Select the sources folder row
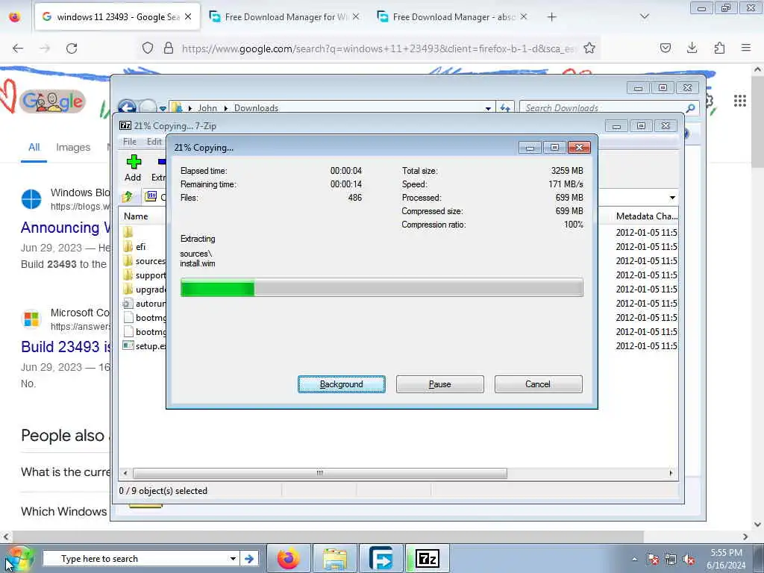 [x=144, y=260]
